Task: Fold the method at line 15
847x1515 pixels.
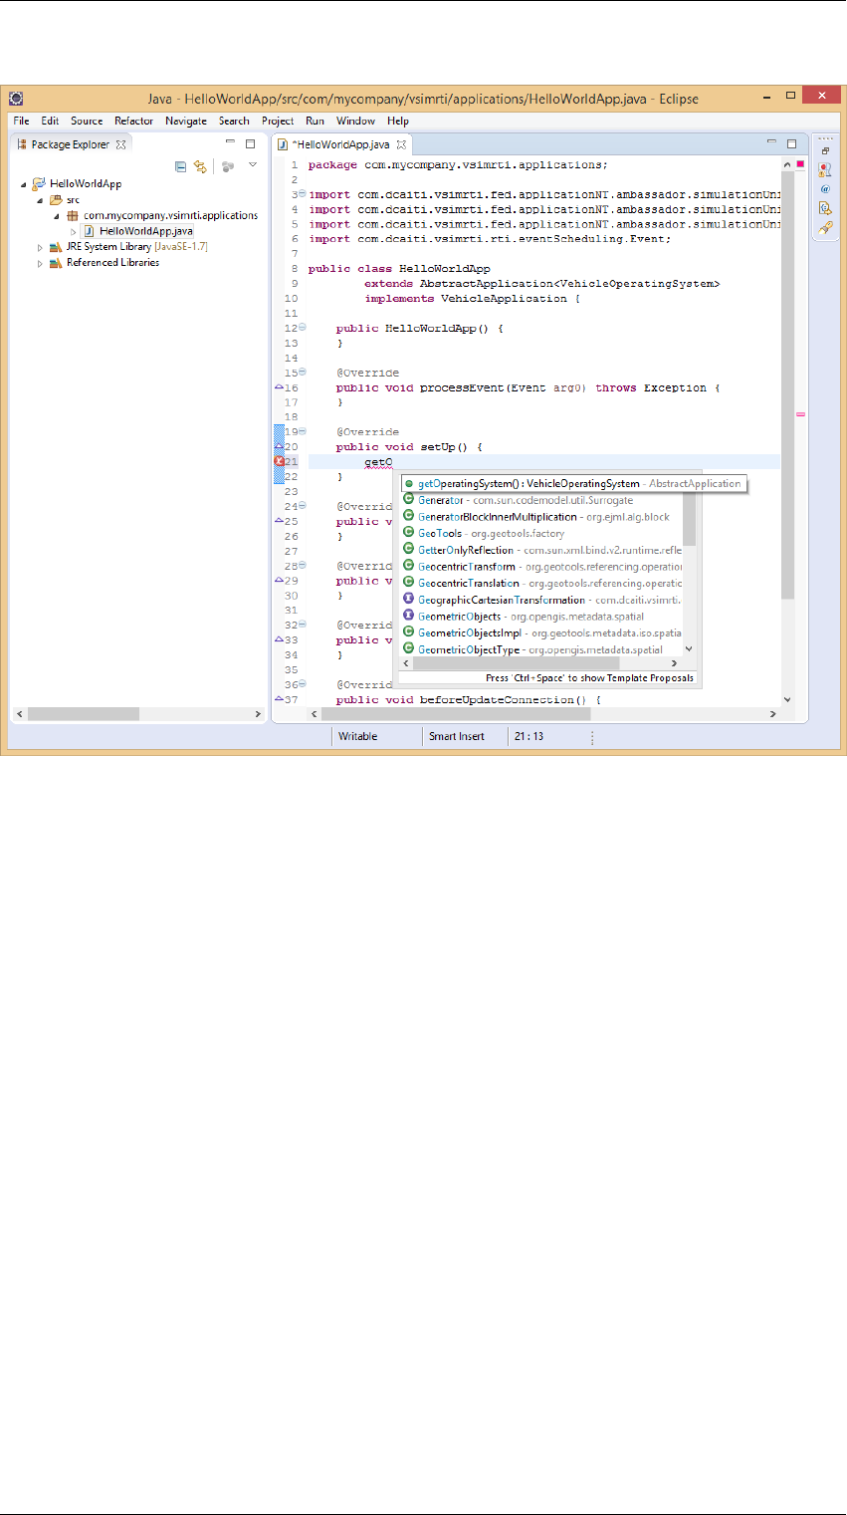Action: coord(302,373)
